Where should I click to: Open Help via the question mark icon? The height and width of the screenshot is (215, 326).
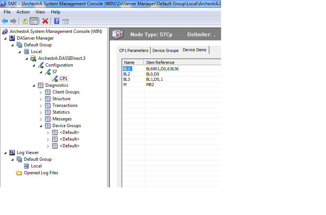57,21
